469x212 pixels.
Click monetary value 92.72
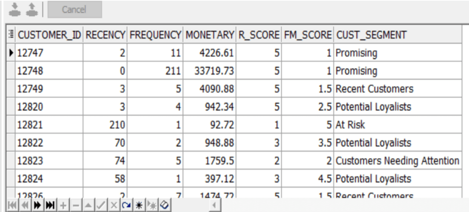click(x=209, y=125)
